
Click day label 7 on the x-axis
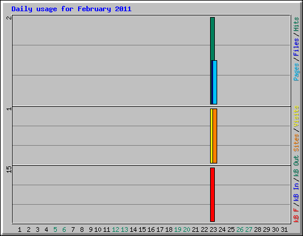click(x=73, y=230)
